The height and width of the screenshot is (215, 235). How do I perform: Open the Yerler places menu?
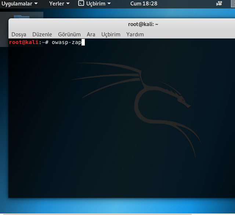point(59,4)
